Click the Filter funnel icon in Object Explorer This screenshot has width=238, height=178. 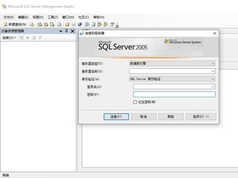[x=40, y=38]
